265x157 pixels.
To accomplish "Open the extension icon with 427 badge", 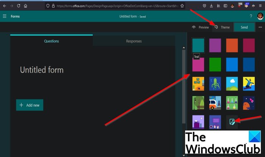I will tap(246, 5).
